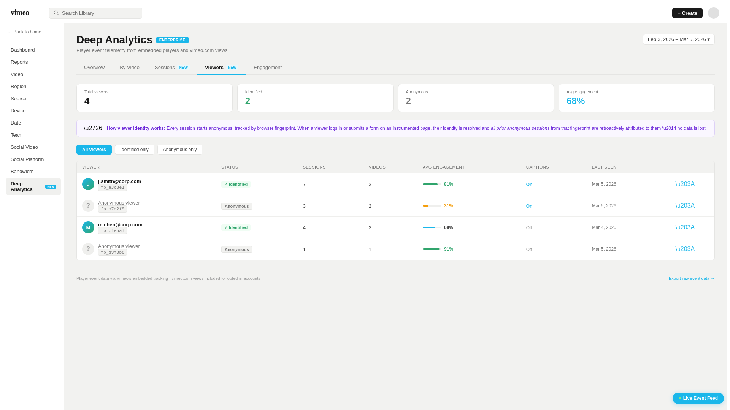730x410 pixels.
Task: Click j.smith's 81% engagement bar
Action: [x=432, y=184]
